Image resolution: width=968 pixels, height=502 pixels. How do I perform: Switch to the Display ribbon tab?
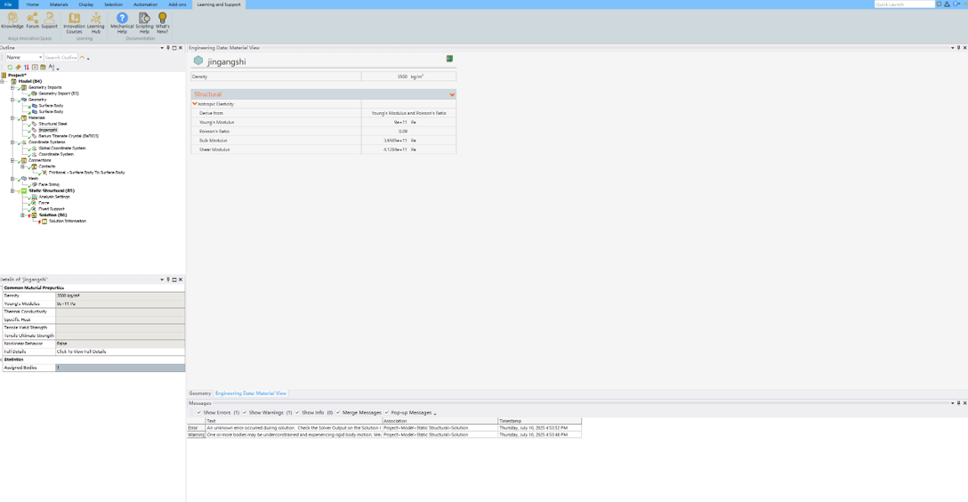85,4
